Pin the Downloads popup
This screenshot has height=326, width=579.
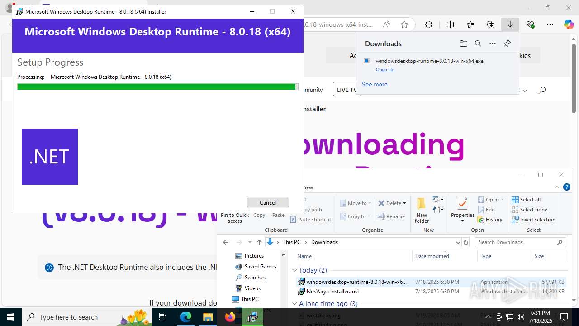tap(507, 43)
